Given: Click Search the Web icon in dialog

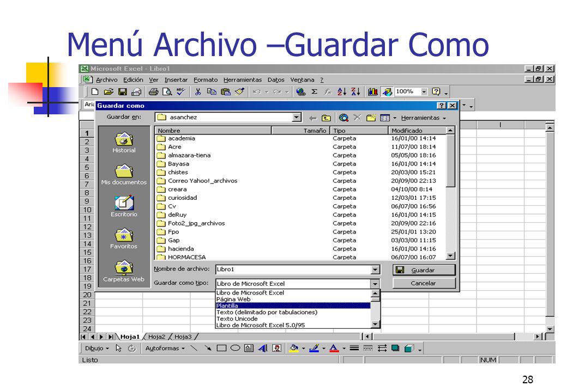Looking at the screenshot, I should tap(343, 118).
